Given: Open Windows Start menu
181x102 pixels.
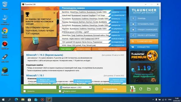Looking at the screenshot, I should [3, 99].
